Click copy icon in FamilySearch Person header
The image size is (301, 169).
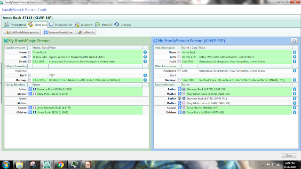[293, 41]
